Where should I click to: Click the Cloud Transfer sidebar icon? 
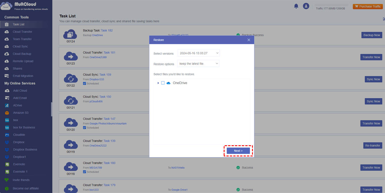pos(7,32)
